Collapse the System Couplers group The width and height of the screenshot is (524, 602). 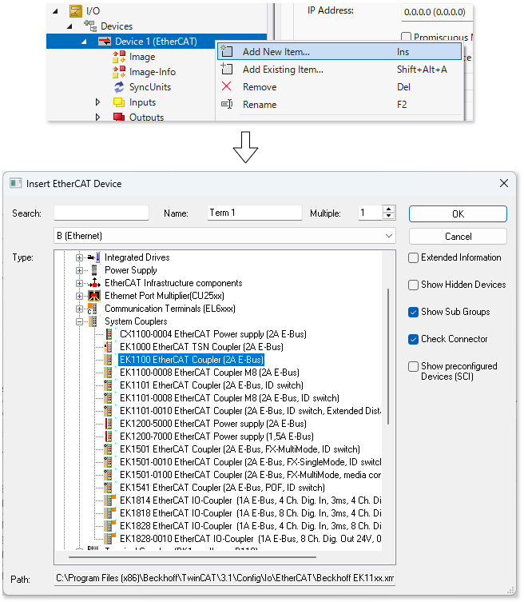[x=80, y=321]
